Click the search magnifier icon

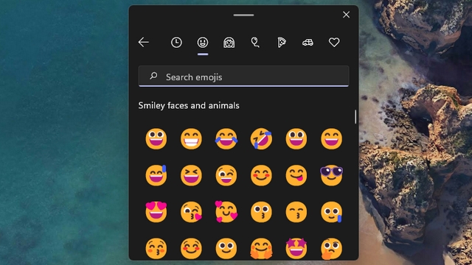(153, 76)
